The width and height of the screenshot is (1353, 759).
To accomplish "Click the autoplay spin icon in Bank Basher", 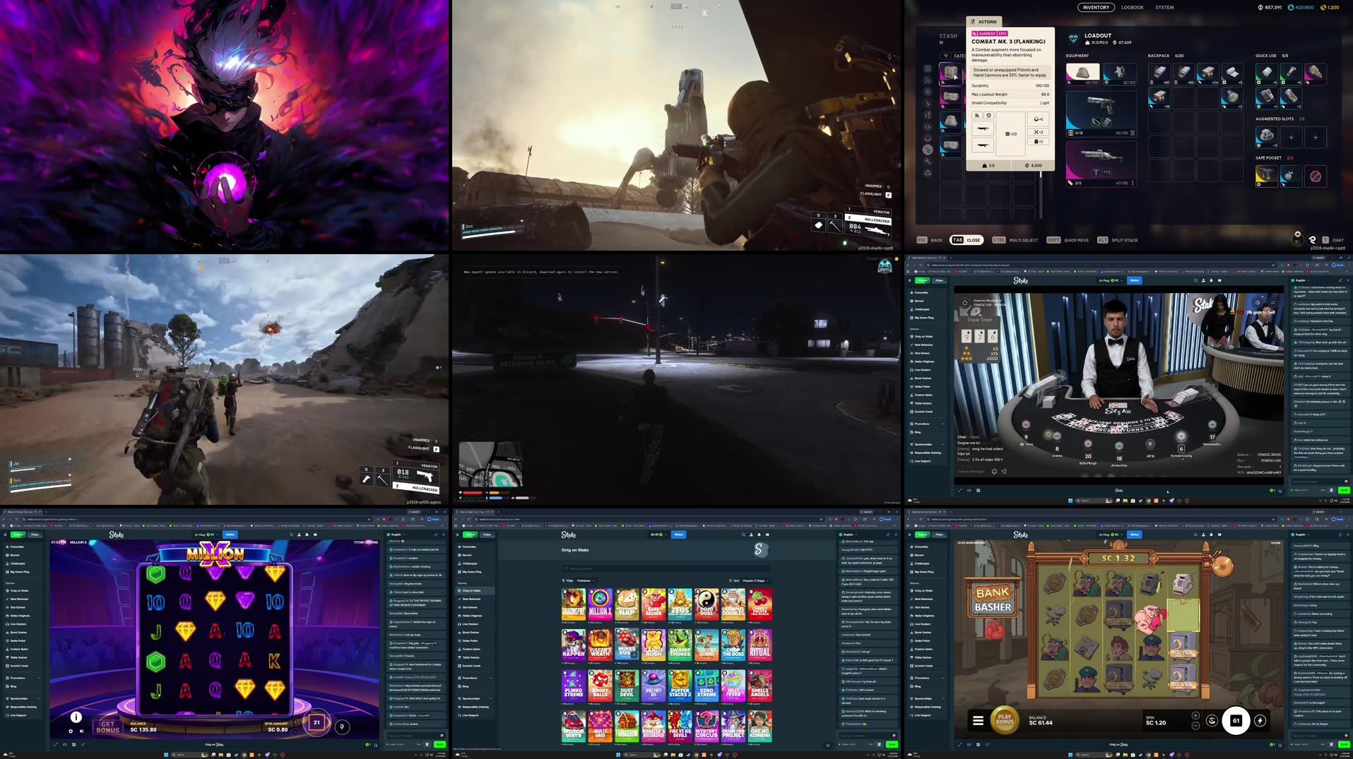I will [x=1212, y=721].
